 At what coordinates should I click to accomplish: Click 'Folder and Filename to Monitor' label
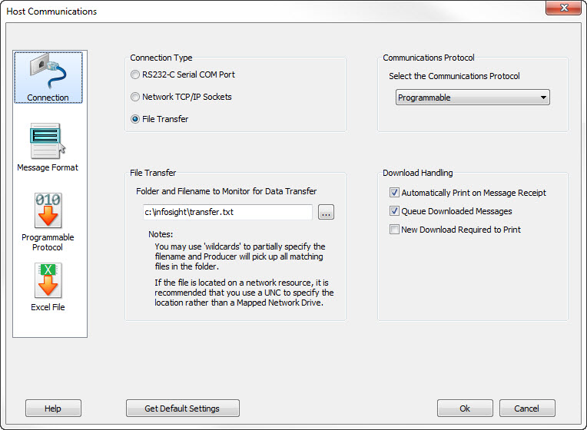pyautogui.click(x=226, y=191)
